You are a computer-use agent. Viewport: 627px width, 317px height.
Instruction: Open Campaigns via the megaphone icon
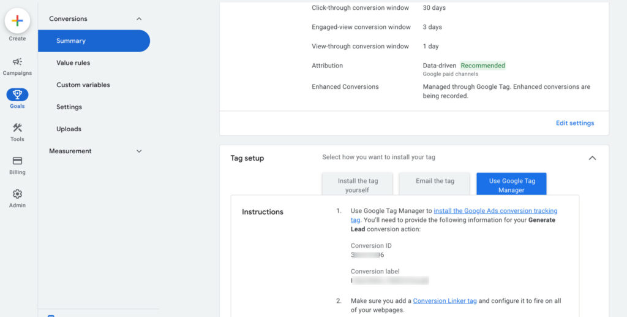coord(17,61)
